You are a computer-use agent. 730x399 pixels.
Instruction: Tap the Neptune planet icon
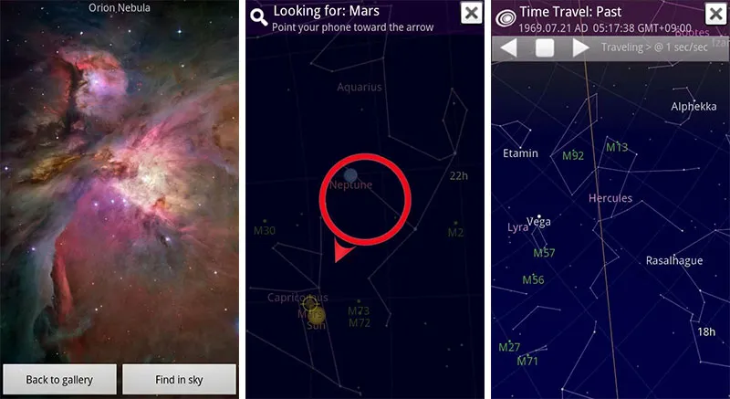point(350,175)
